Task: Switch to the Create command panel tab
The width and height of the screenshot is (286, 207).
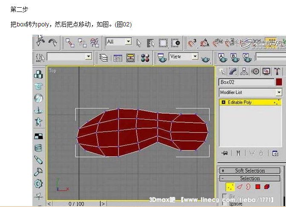Action: 222,72
